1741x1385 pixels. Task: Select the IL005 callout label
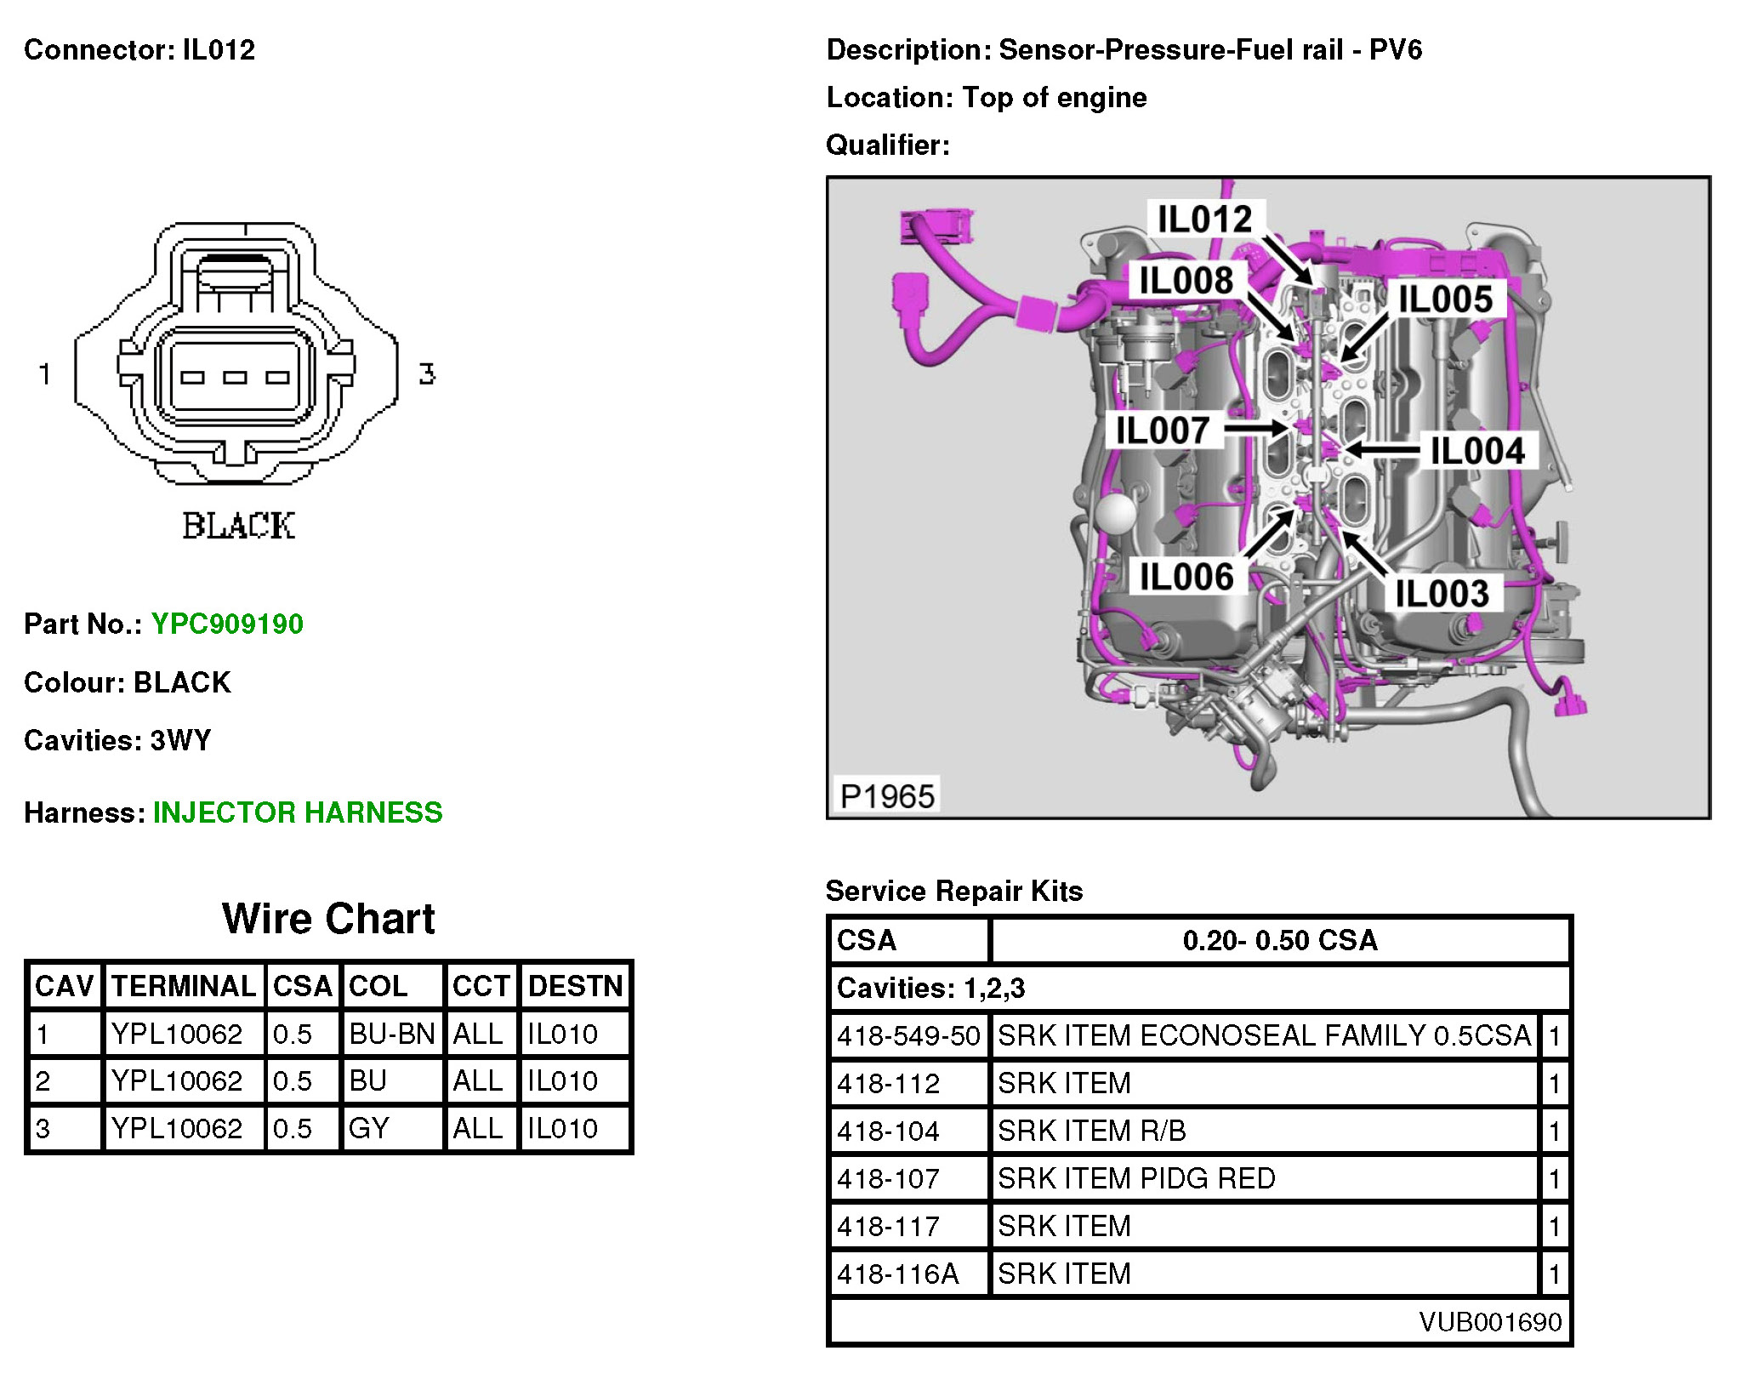(x=1445, y=299)
